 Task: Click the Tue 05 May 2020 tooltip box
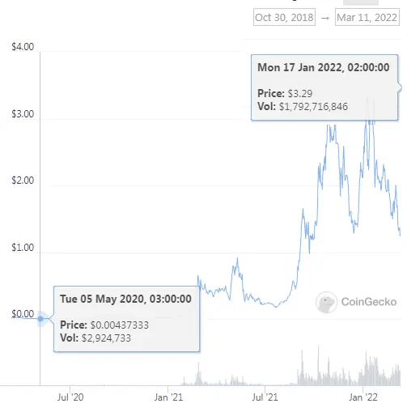(x=126, y=319)
